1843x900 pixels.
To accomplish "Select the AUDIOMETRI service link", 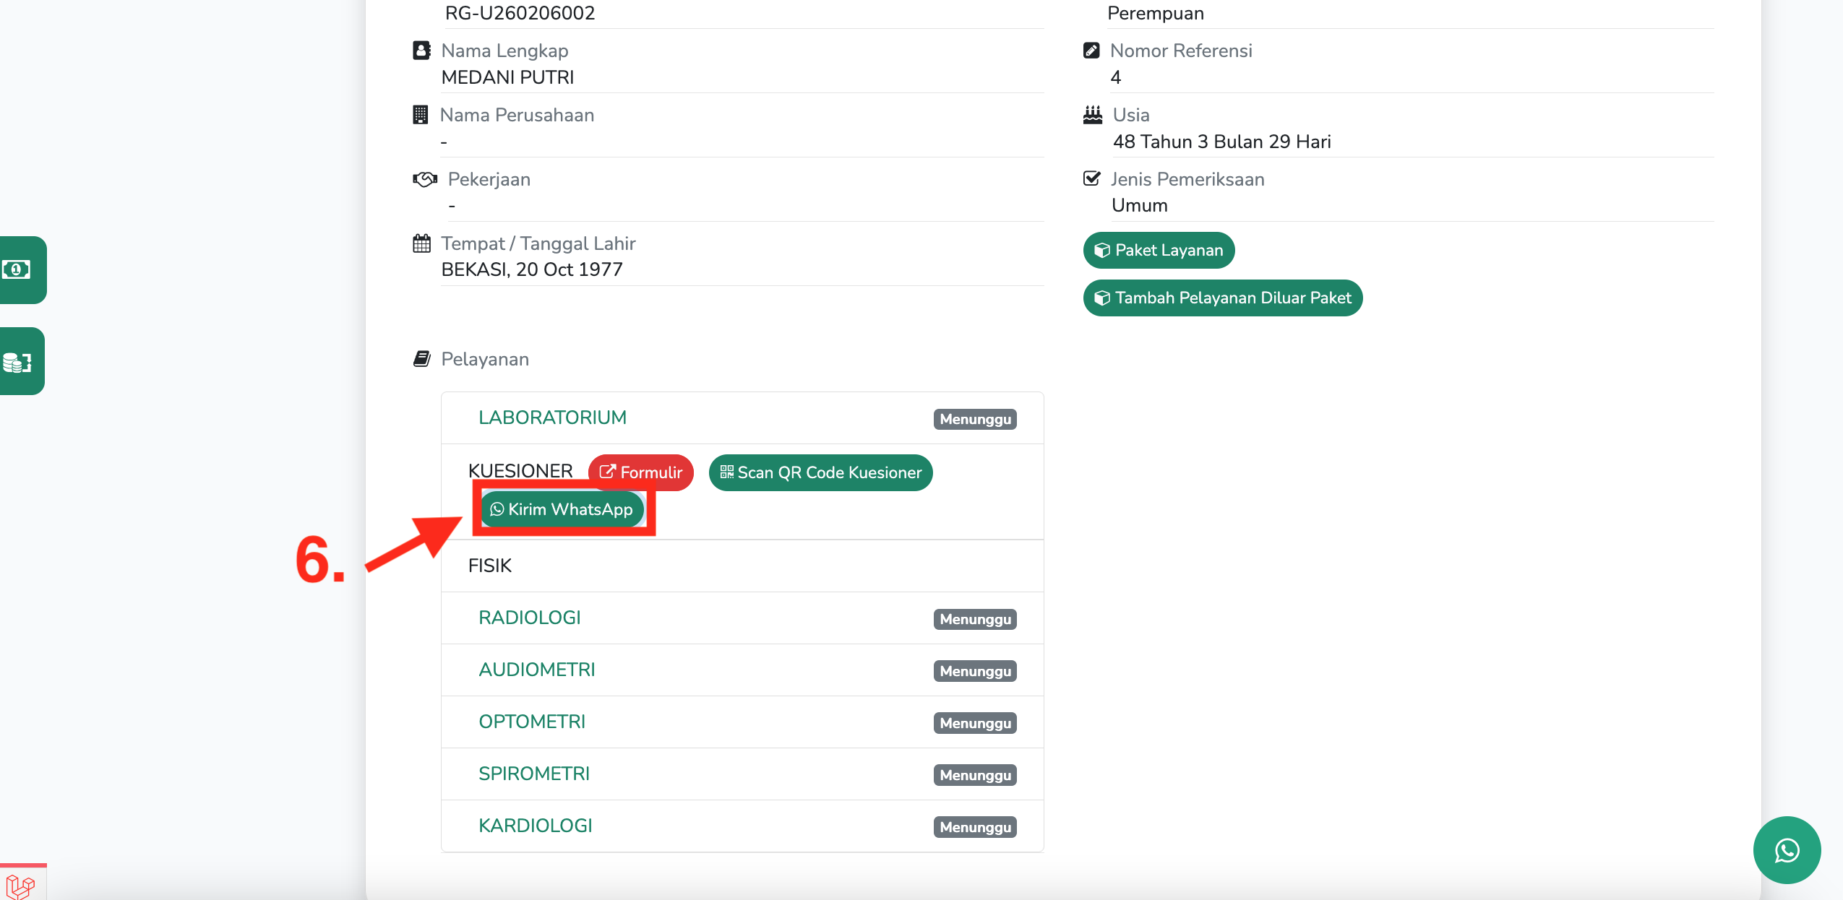I will coord(536,670).
